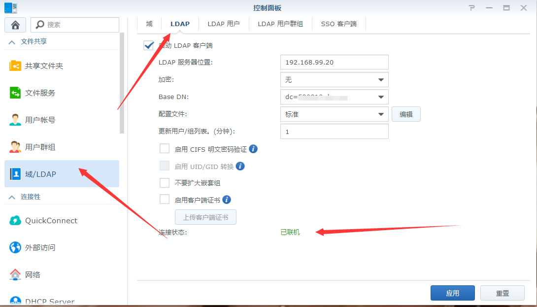This screenshot has height=307, width=537.
Task: Click the Home icon button
Action: click(x=15, y=25)
